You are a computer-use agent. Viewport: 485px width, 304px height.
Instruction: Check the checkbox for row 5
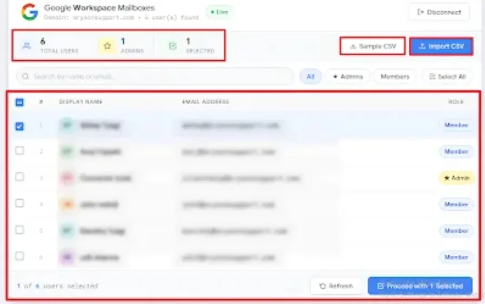pos(19,230)
